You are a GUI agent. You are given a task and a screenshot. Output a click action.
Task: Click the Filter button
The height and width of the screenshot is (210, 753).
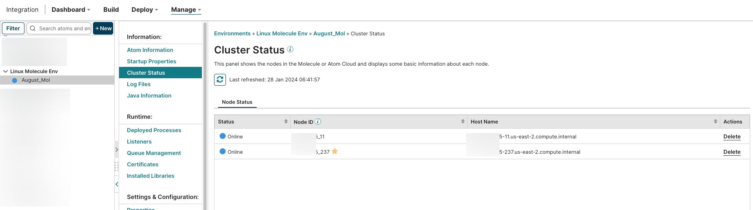13,28
